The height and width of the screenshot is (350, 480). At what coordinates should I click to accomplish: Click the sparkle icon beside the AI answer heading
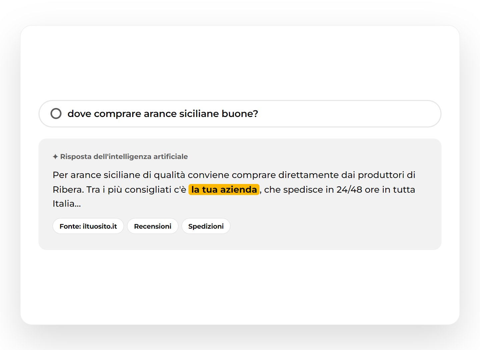(x=55, y=157)
